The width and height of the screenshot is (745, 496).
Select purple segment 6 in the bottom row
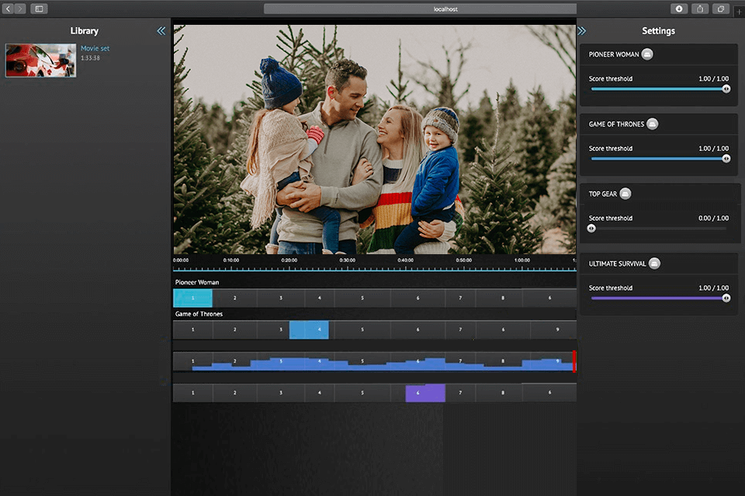coord(425,393)
